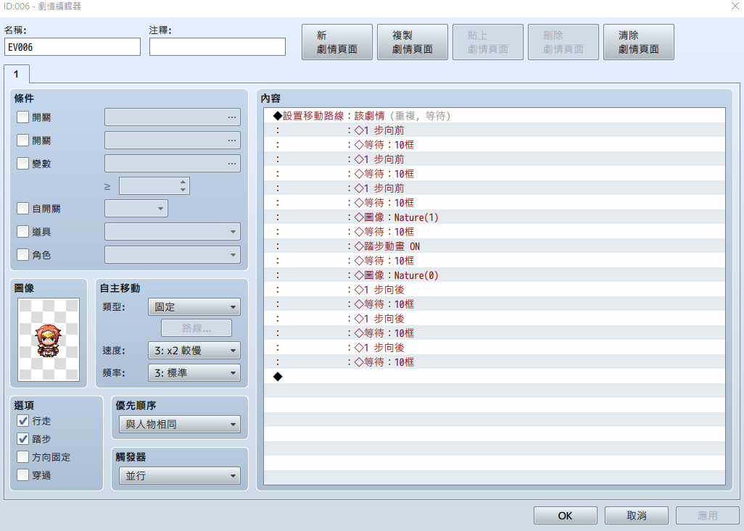Enable the 道具 condition checkbox
Screen dimensions: 744x531
click(22, 231)
